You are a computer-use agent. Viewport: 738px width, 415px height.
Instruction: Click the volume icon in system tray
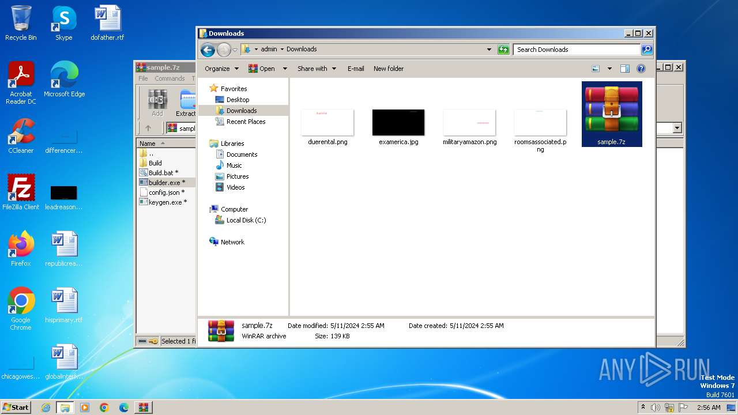[656, 408]
